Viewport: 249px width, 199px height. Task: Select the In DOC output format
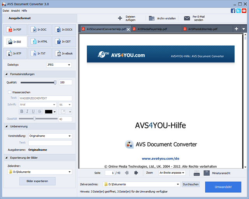pos(40,30)
